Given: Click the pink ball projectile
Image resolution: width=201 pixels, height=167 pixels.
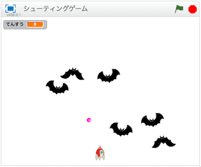Looking at the screenshot, I should coord(89,120).
